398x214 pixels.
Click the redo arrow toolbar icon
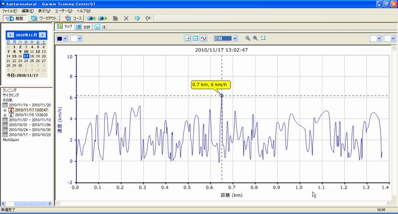[x=148, y=18]
